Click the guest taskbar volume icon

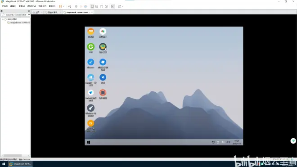223,142
